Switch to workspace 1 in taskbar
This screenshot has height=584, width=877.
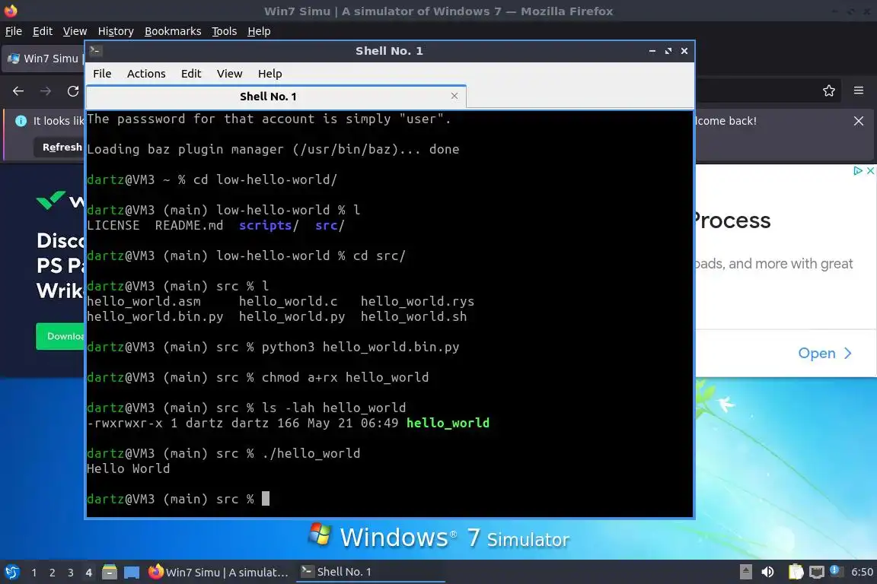pos(34,573)
